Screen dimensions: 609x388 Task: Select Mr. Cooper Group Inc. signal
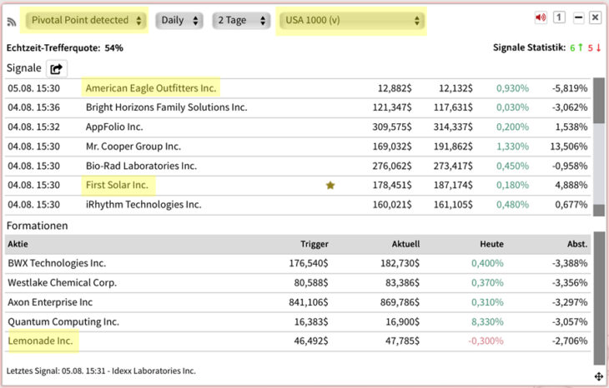298,147
